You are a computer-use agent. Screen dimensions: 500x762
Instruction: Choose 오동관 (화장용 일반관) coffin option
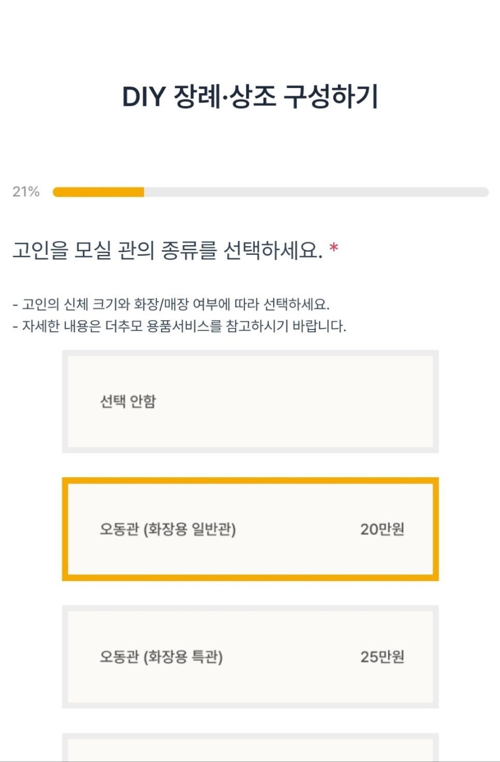(x=250, y=529)
